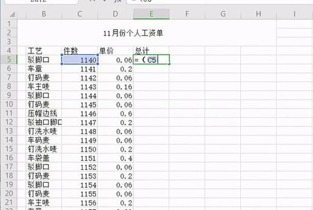The image size is (313, 210).
Task: Click the 车童 cell in row 6
Action: [x=44, y=69]
